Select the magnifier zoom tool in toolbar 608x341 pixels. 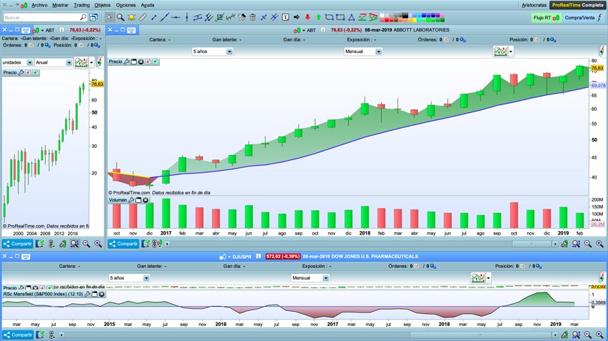tap(120, 17)
